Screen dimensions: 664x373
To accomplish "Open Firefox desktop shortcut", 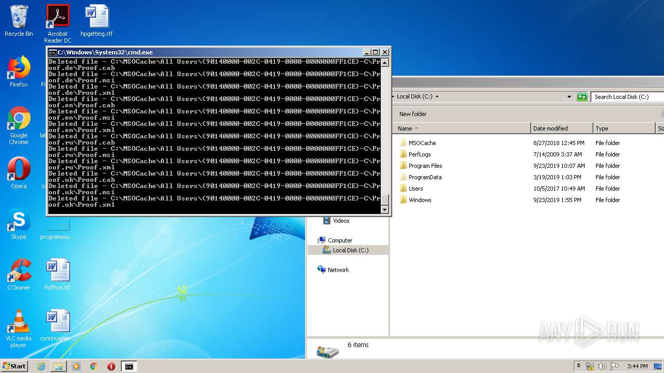I will pyautogui.click(x=19, y=71).
